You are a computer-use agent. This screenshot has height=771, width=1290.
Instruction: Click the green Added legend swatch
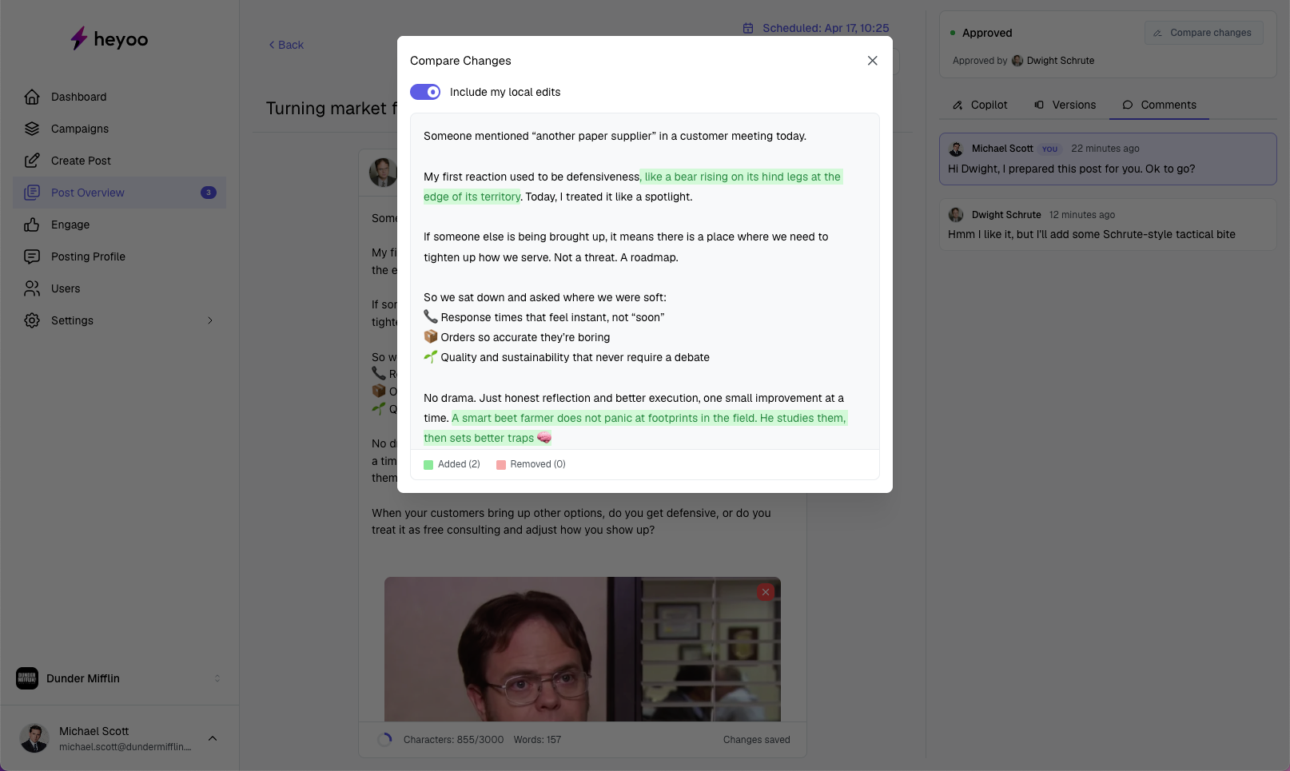428,464
